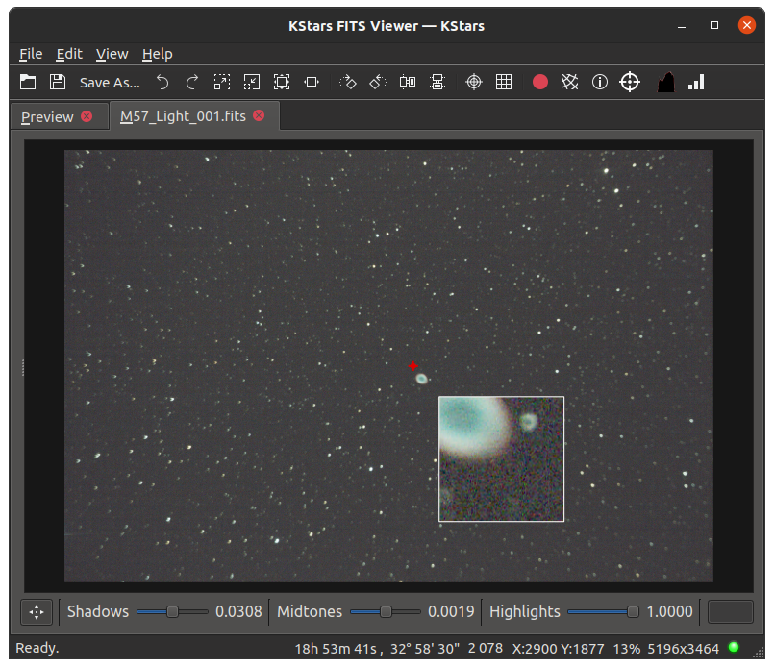Open the statistics bar chart icon
Image resolution: width=774 pixels, height=668 pixels.
(696, 82)
